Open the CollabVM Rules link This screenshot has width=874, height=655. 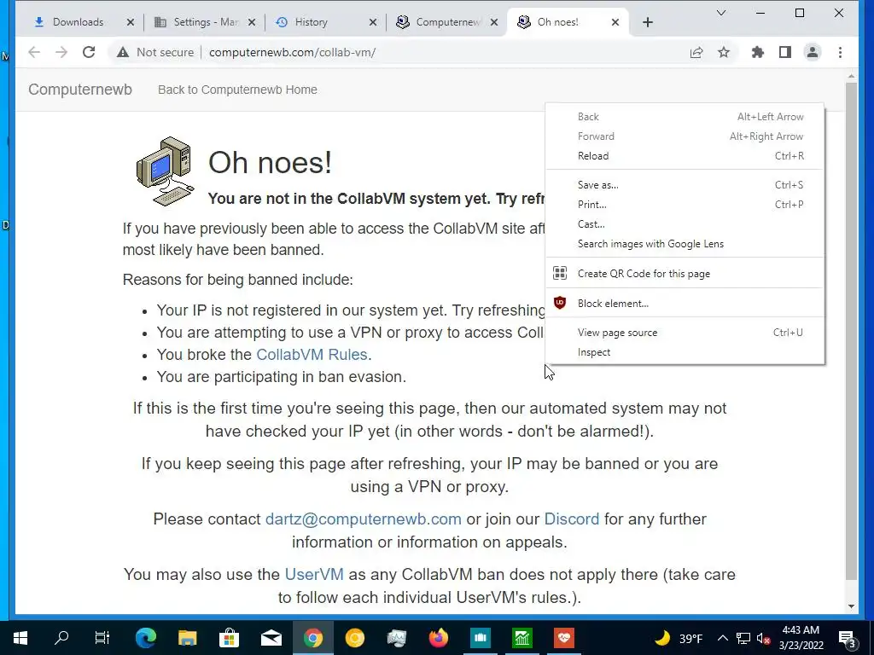[x=312, y=354]
